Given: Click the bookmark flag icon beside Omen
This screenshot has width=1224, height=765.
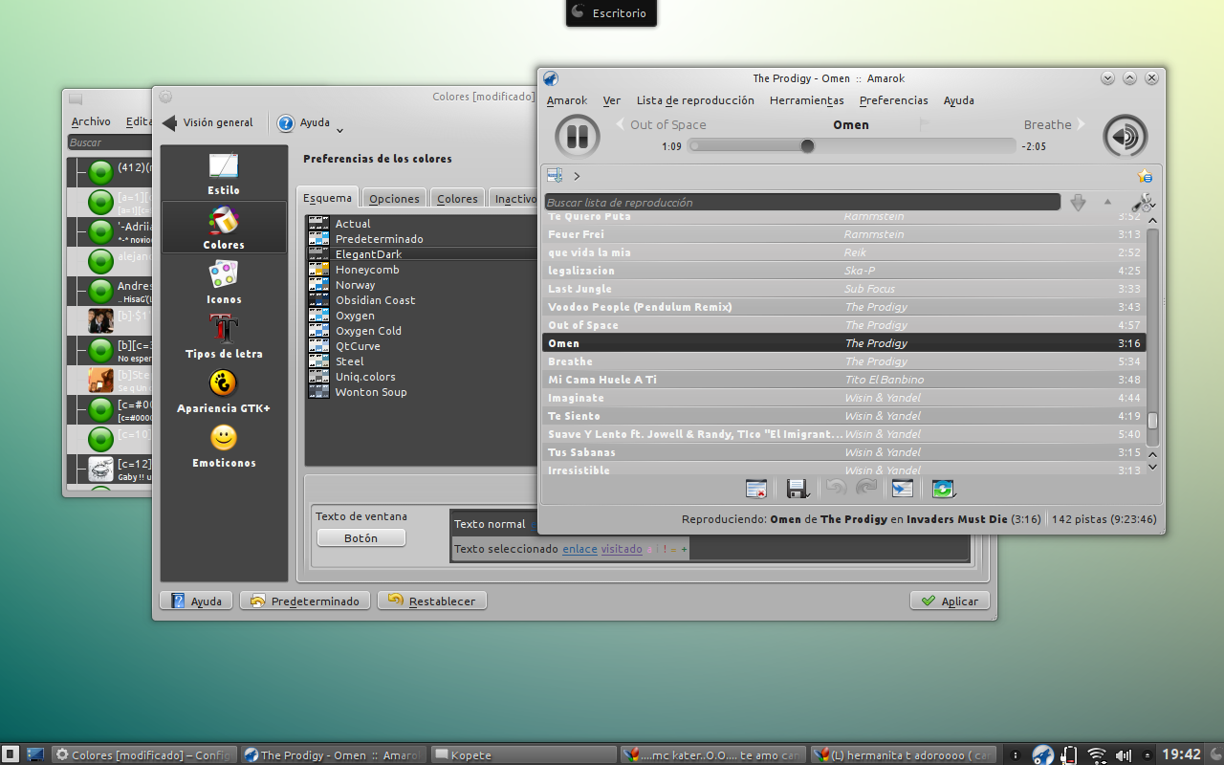Looking at the screenshot, I should (x=924, y=124).
